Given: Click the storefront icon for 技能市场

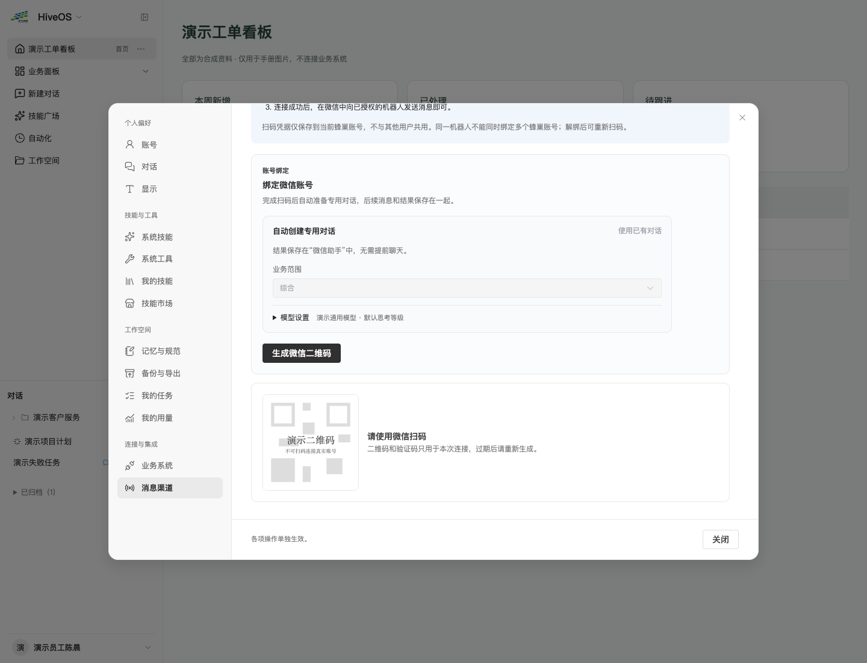Looking at the screenshot, I should click(x=129, y=303).
